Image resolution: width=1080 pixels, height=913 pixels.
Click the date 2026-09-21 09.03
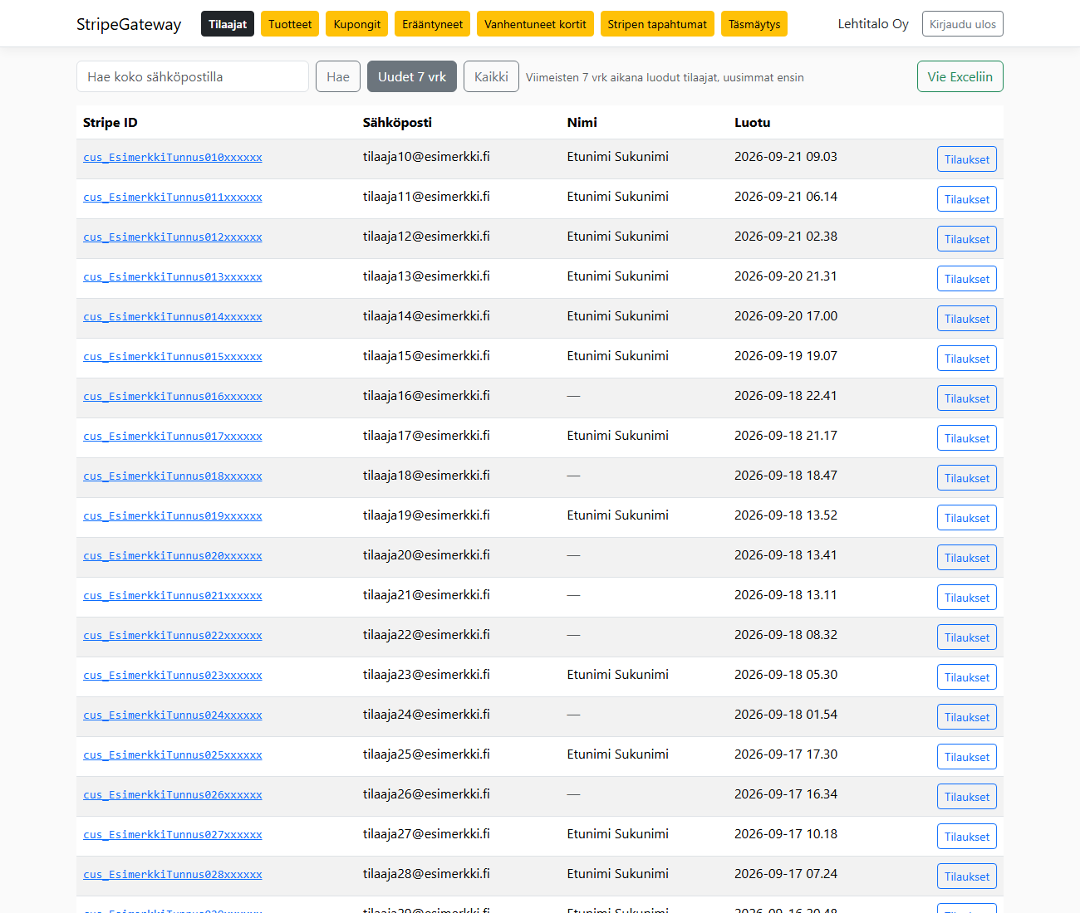click(786, 156)
